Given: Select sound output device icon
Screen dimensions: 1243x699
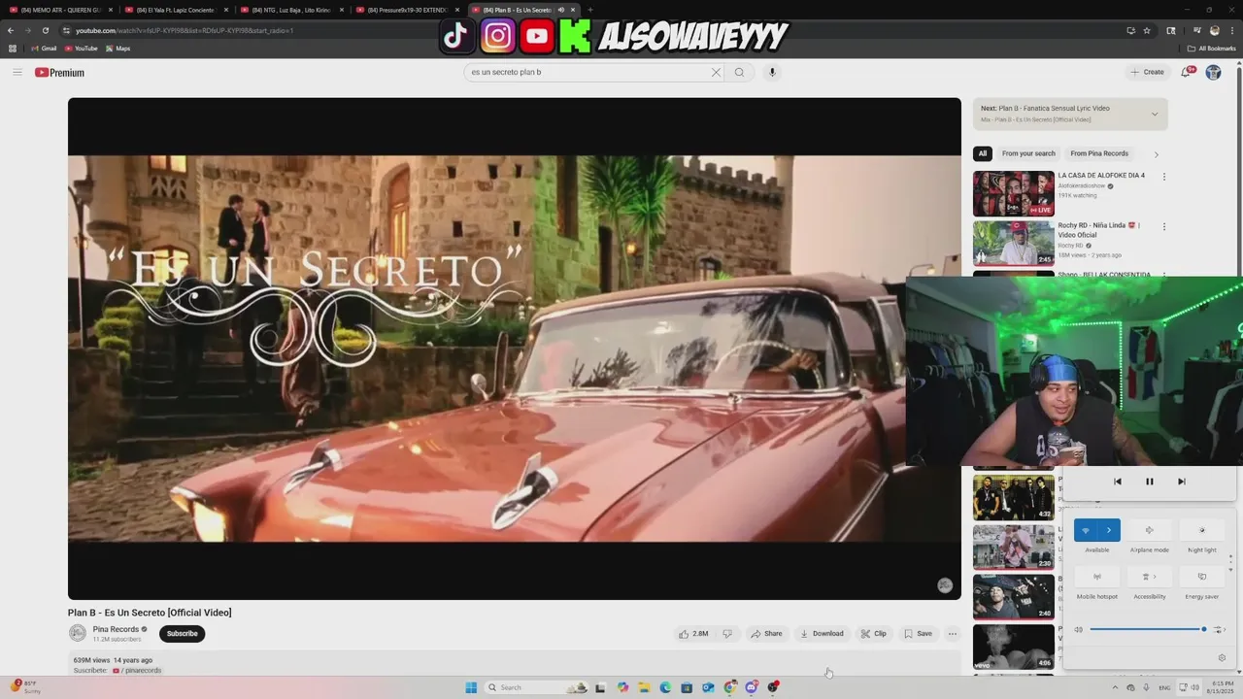Looking at the screenshot, I should [x=1219, y=629].
